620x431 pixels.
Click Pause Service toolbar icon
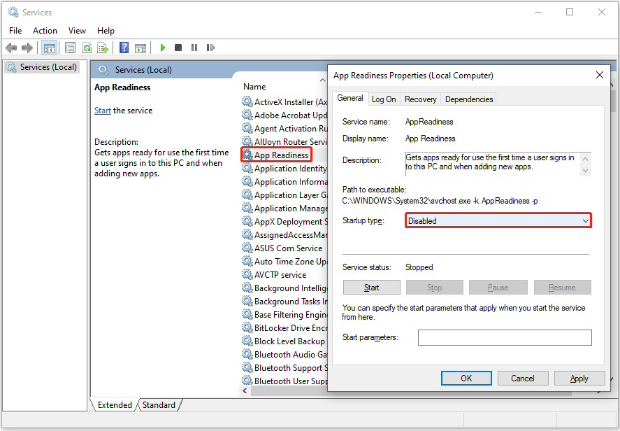pyautogui.click(x=194, y=48)
